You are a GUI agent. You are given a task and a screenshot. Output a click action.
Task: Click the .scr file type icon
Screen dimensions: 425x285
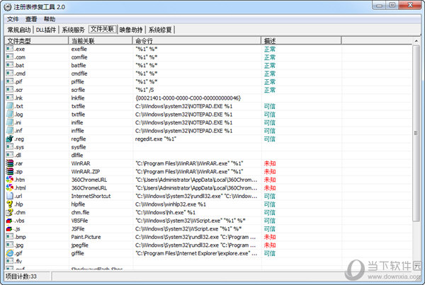(10, 89)
